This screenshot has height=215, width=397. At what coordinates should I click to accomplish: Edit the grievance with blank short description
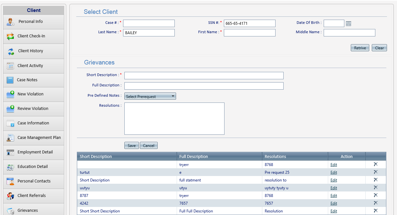(x=334, y=165)
